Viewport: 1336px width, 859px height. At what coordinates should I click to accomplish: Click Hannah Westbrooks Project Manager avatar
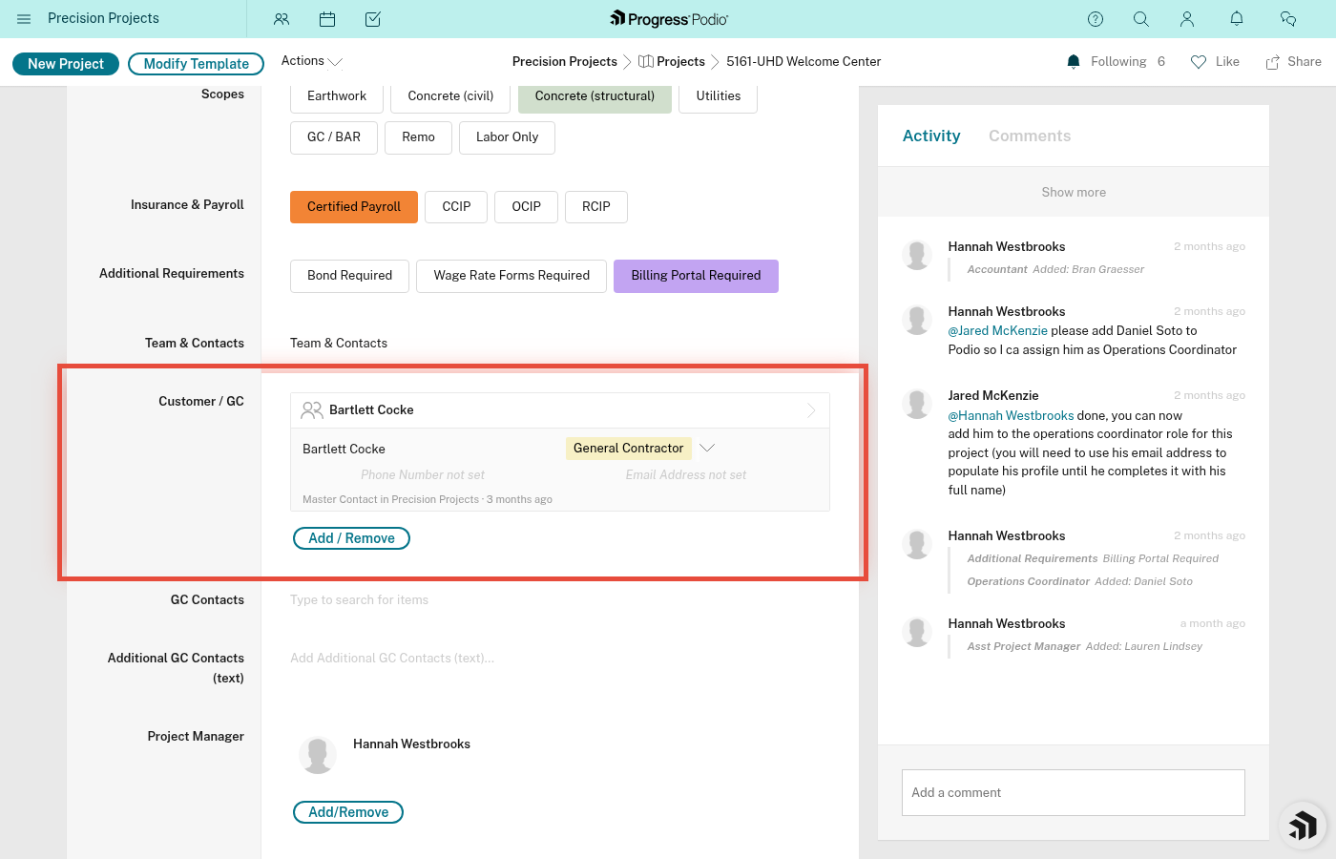(318, 755)
